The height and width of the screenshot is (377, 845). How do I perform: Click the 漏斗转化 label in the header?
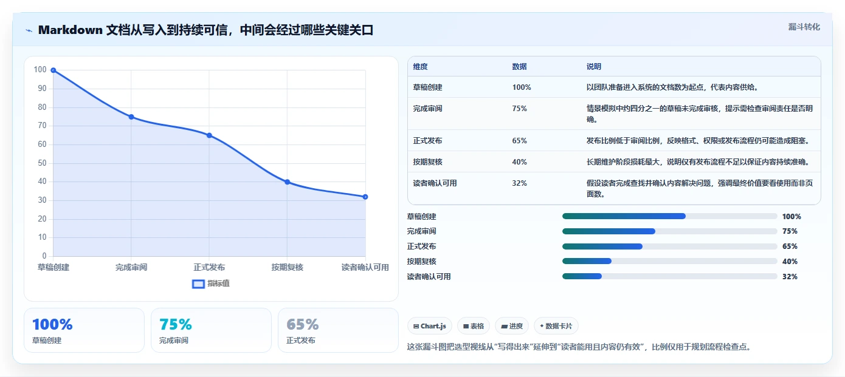(804, 27)
